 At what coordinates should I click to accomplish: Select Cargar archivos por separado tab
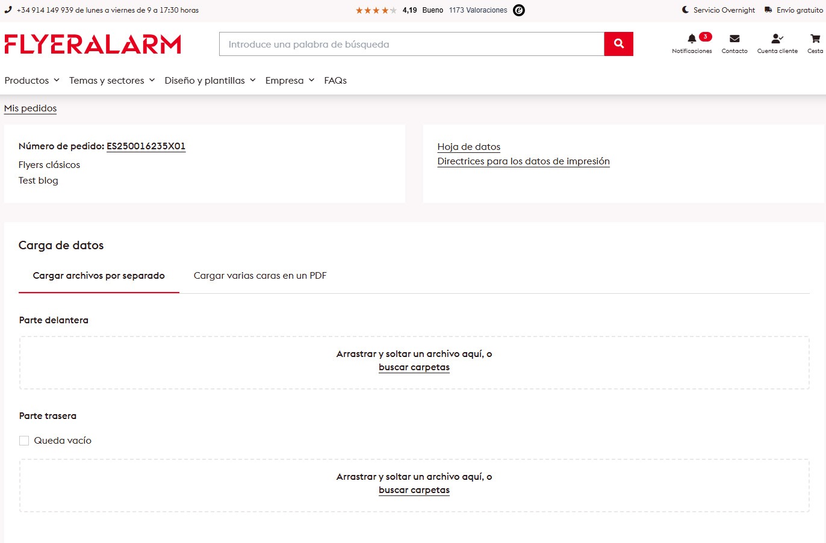point(99,276)
